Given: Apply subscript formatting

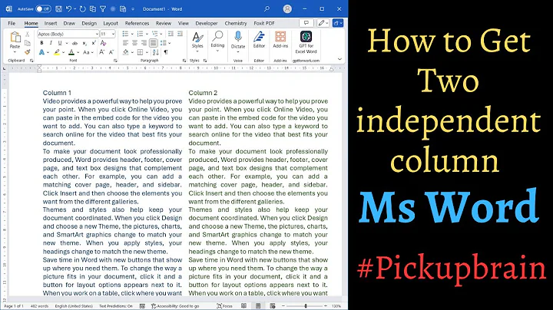Looking at the screenshot, I should click(84, 43).
